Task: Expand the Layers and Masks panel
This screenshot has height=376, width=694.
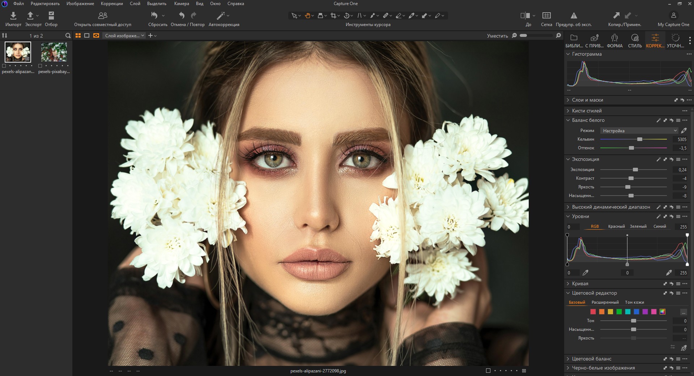Action: pyautogui.click(x=568, y=100)
